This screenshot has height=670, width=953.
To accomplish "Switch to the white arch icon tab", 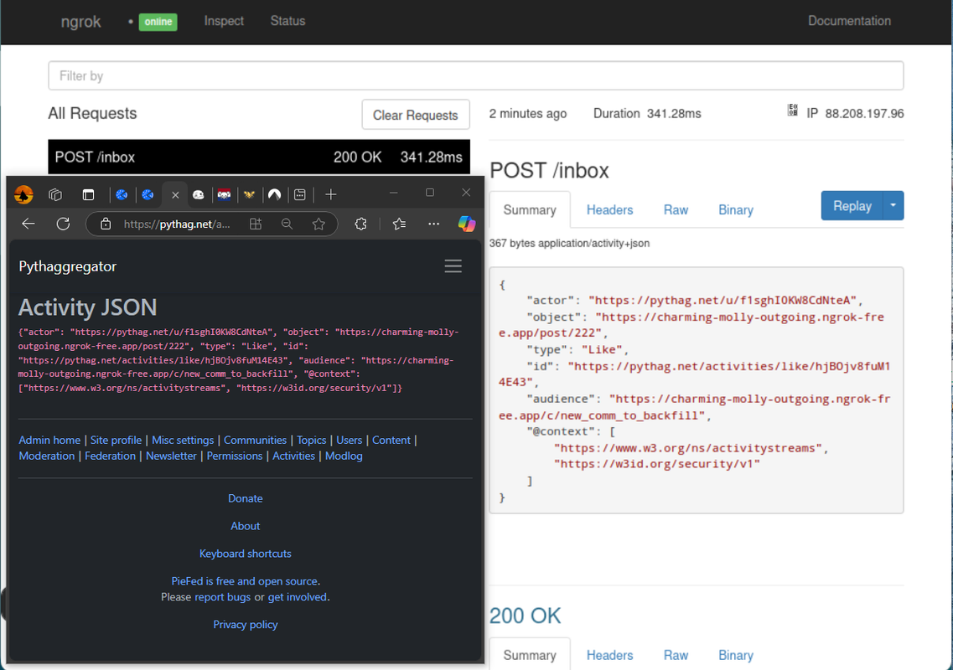I will tap(275, 194).
